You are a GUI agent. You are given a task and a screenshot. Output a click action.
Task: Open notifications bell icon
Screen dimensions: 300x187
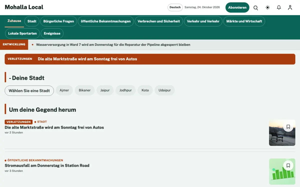click(x=279, y=8)
